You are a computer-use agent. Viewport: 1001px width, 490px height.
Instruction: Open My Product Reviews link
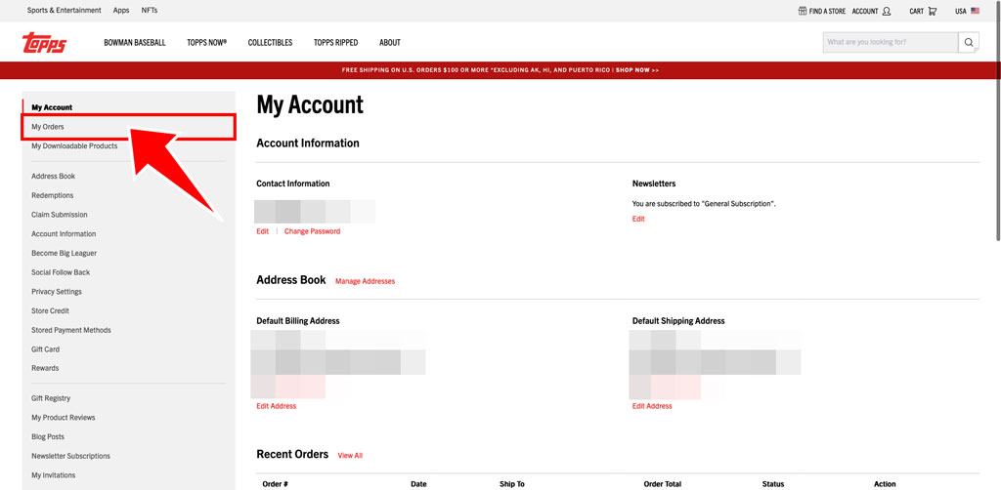(x=64, y=418)
